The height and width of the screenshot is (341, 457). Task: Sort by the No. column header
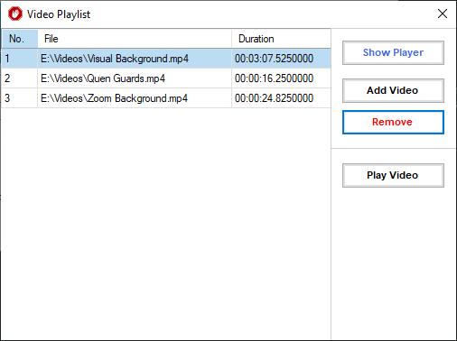(x=20, y=39)
